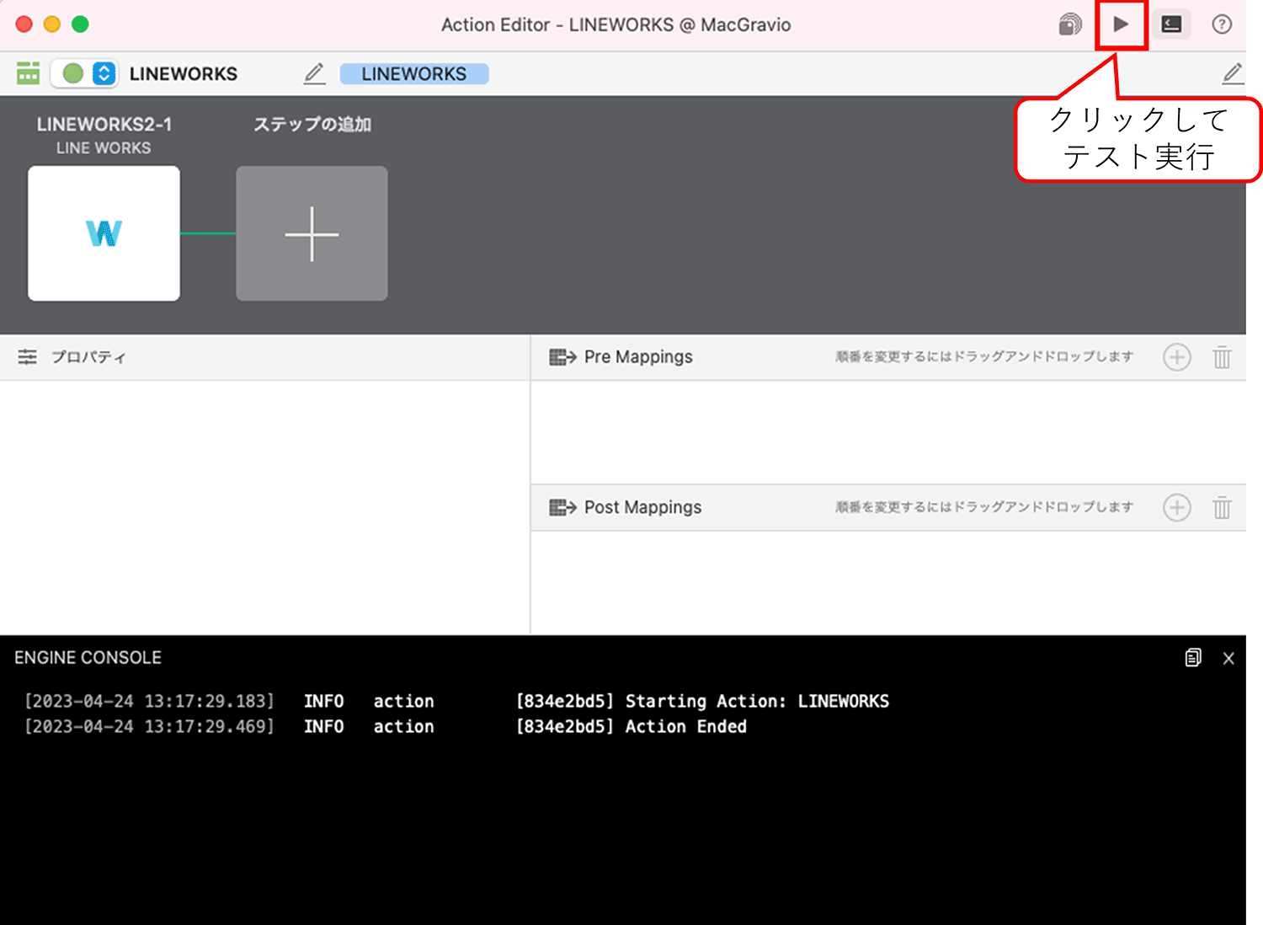Edit action name with pencil icon beside LINEWORKS
The height and width of the screenshot is (925, 1263).
314,73
